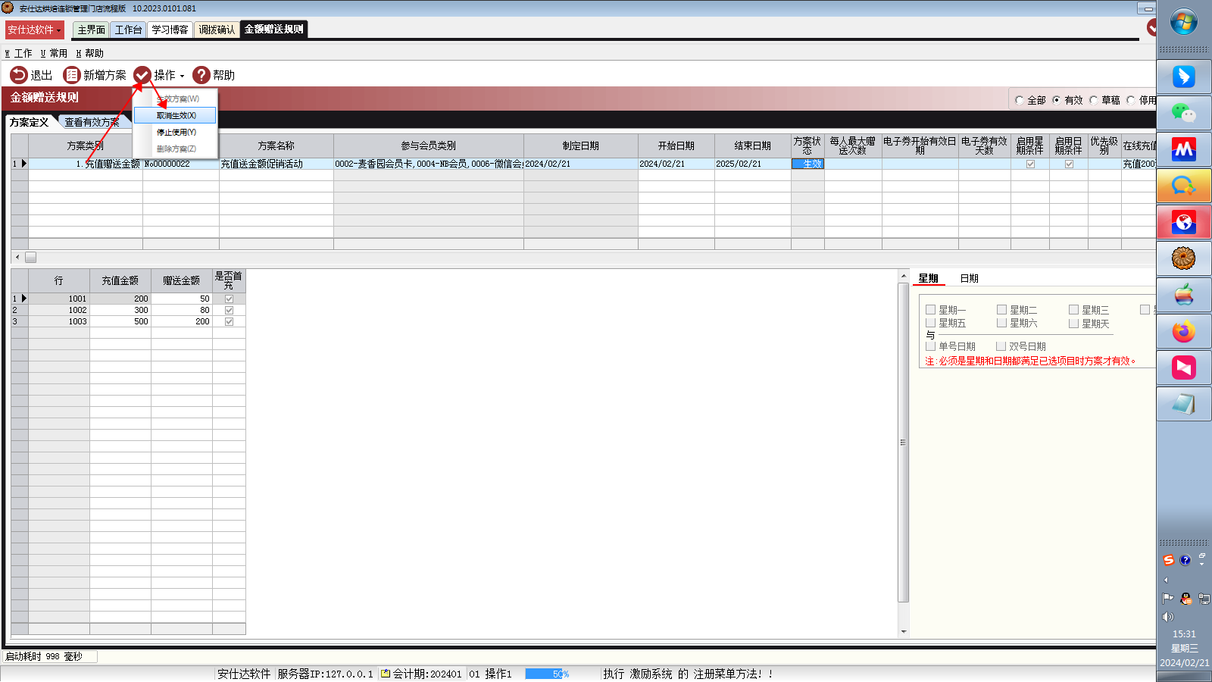Viewport: 1212px width, 682px height.
Task: Switch to the 日期 tab
Action: click(969, 278)
